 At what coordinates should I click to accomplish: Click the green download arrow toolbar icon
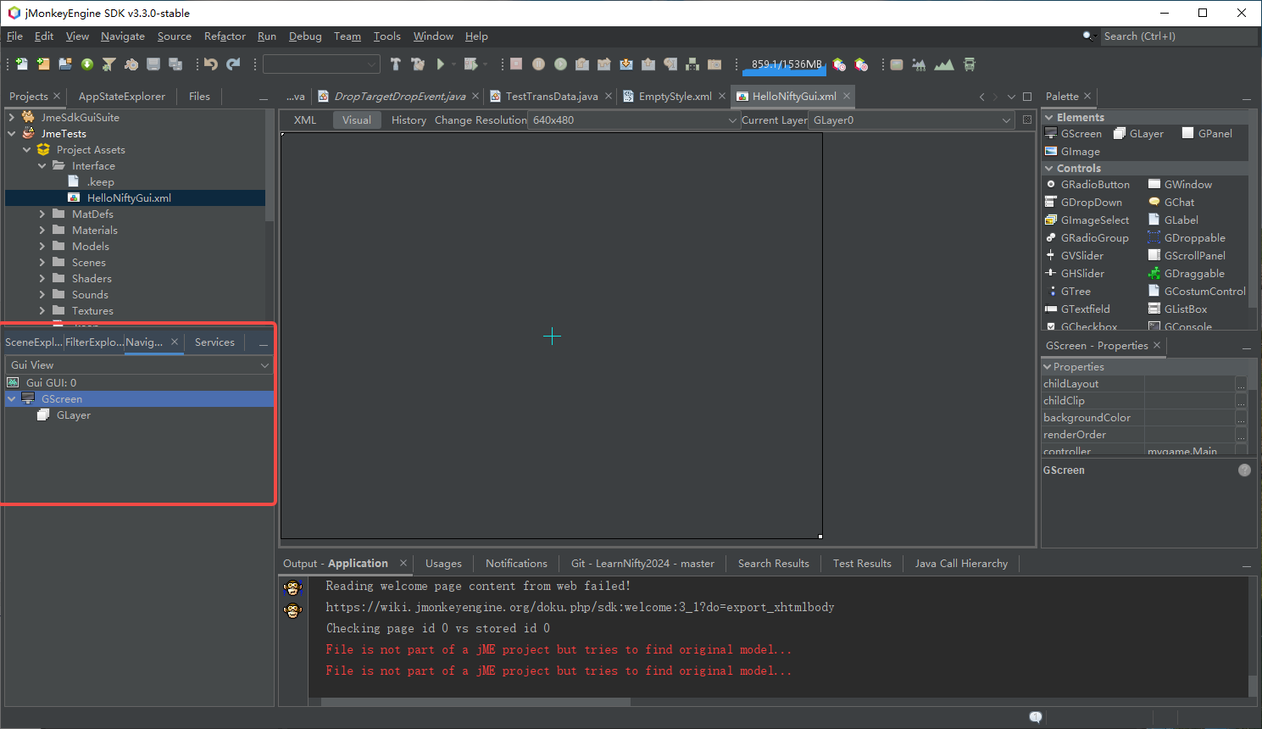tap(87, 64)
